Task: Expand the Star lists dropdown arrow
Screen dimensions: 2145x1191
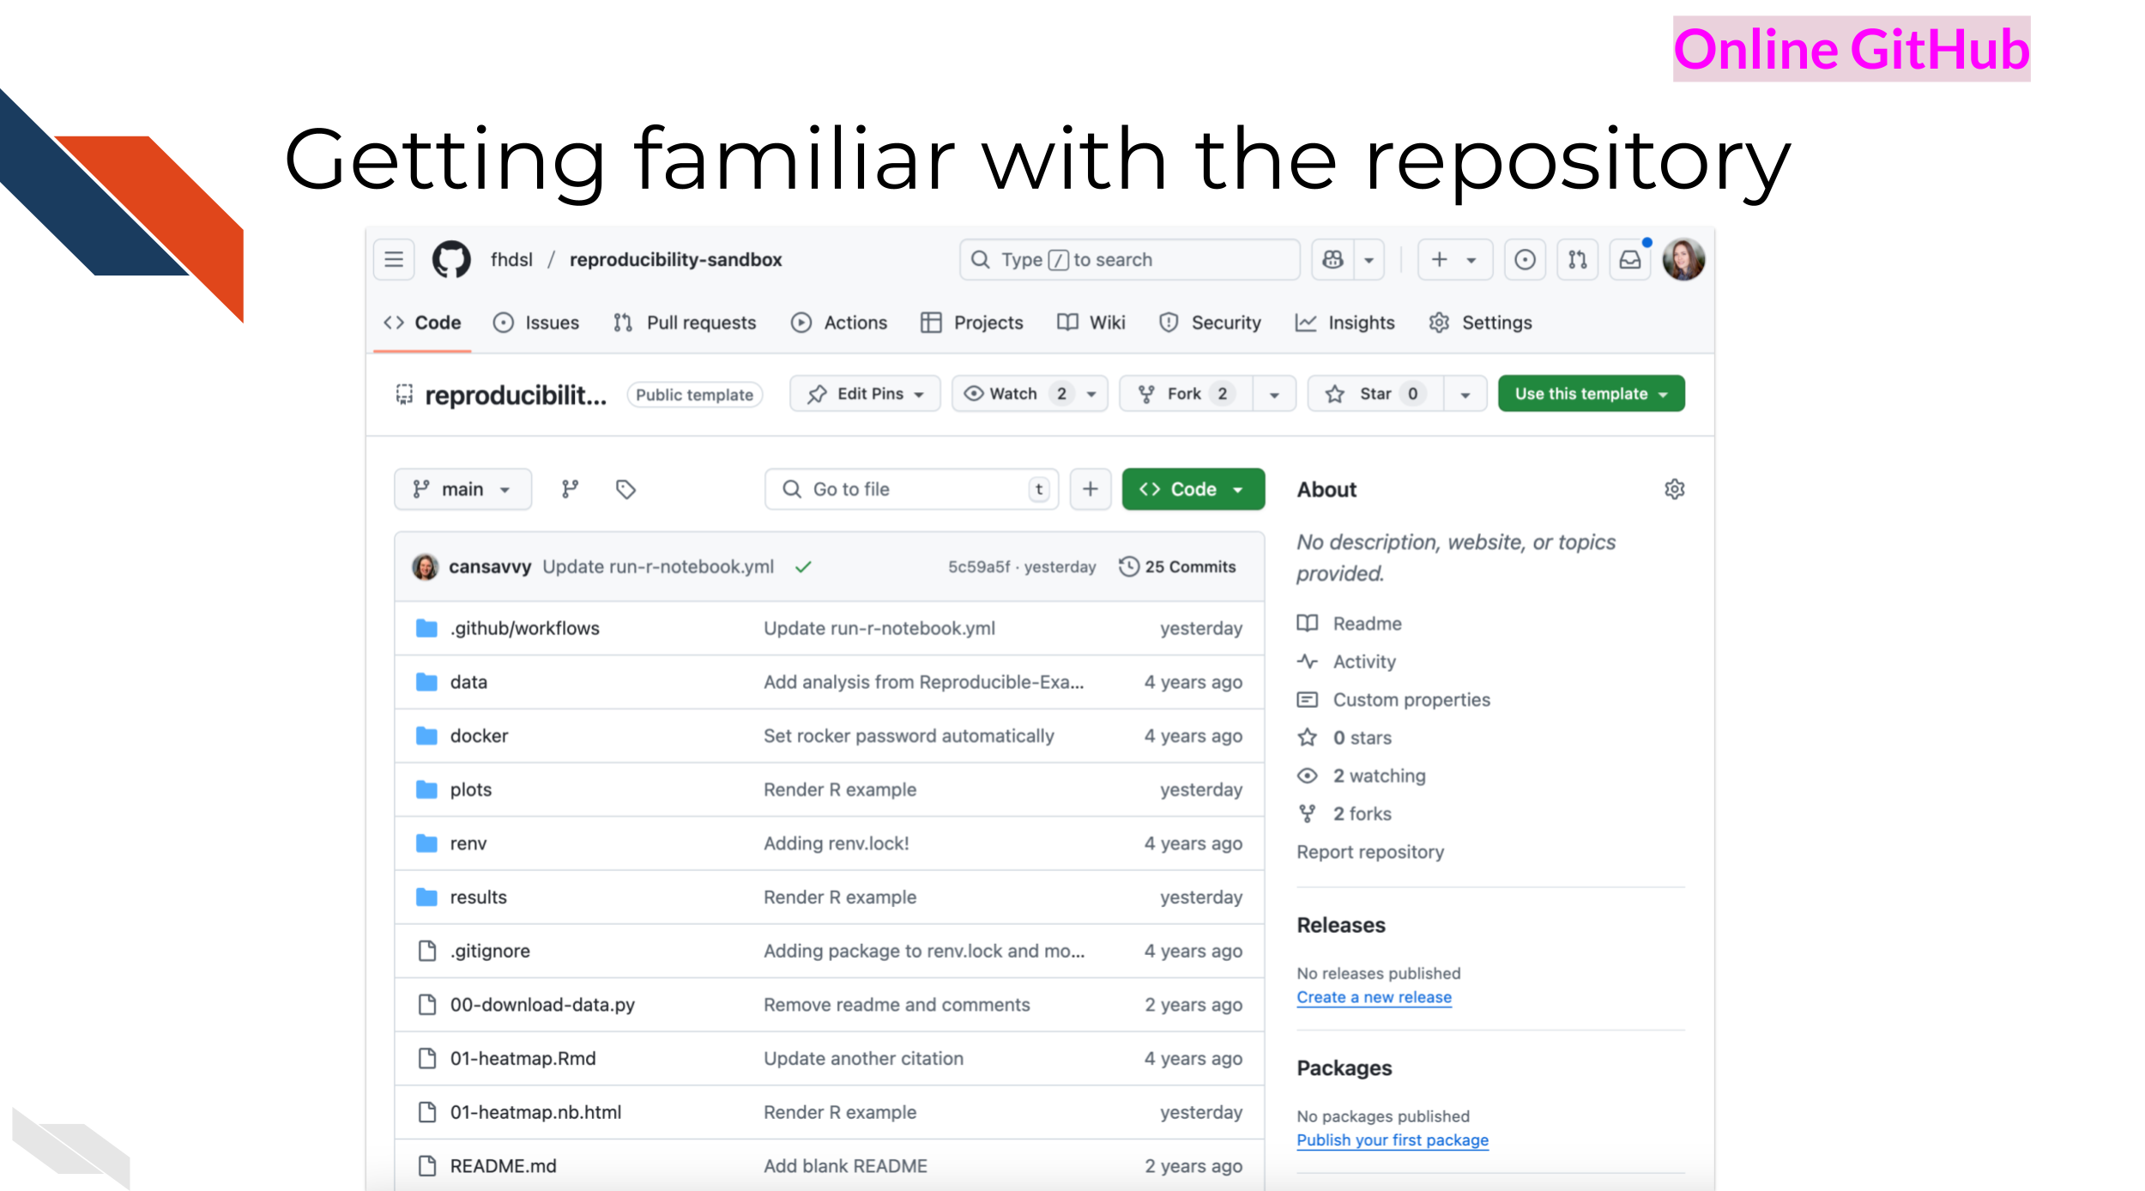Action: 1465,394
